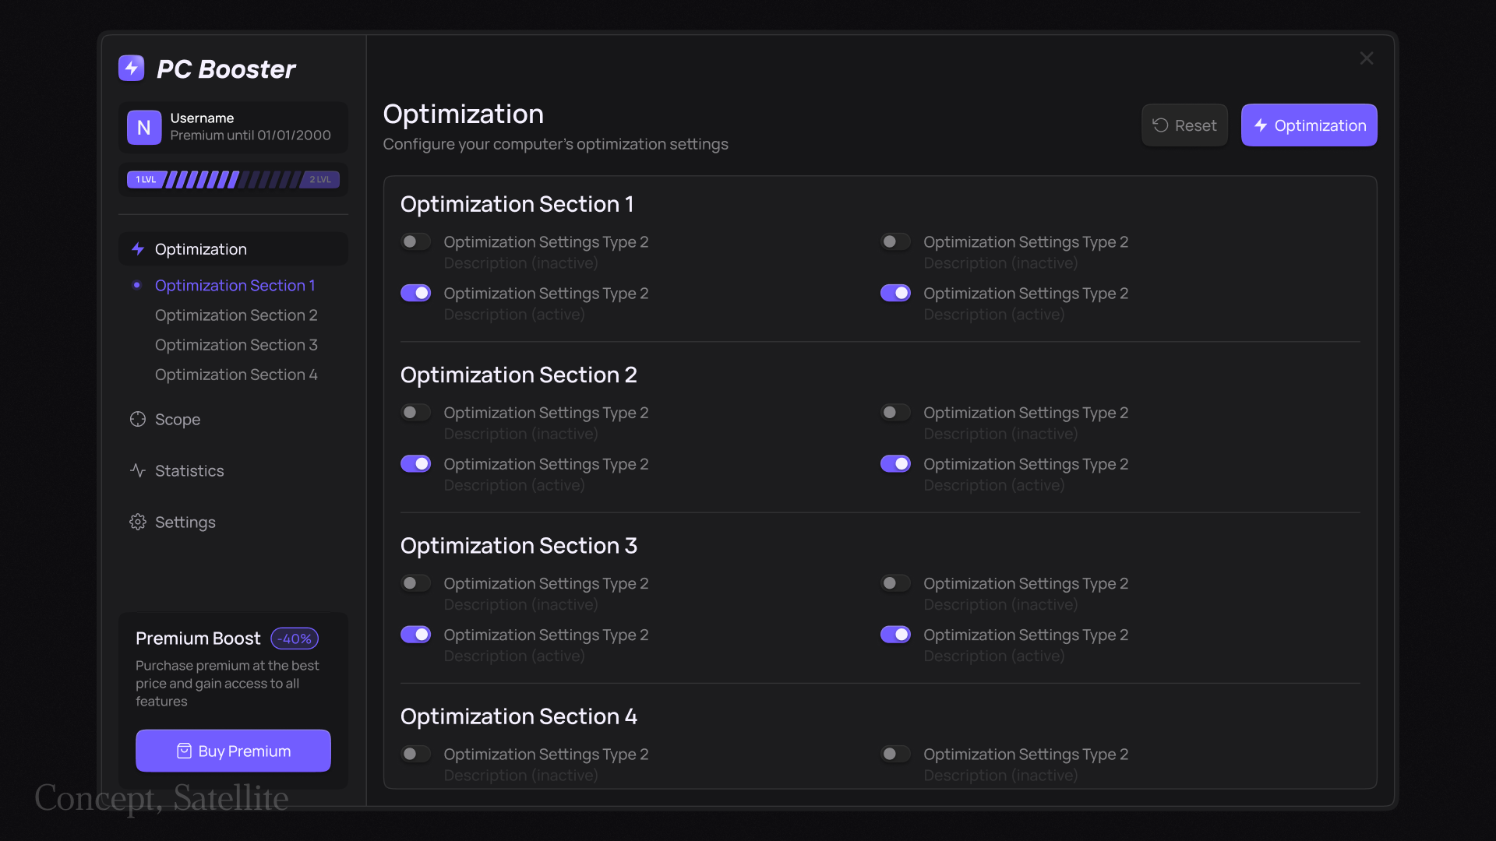Click the lightning icon beside sidebar Optimization

coord(138,249)
